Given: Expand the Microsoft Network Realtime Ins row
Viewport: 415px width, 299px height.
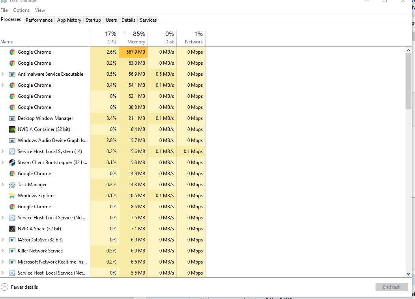Looking at the screenshot, I should click(3, 262).
